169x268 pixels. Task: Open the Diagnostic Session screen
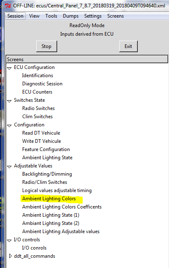[42, 84]
